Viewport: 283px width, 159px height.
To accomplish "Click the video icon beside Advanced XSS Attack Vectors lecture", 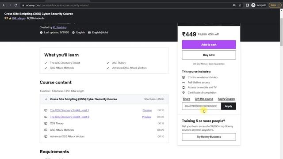I will click(x=46, y=136).
